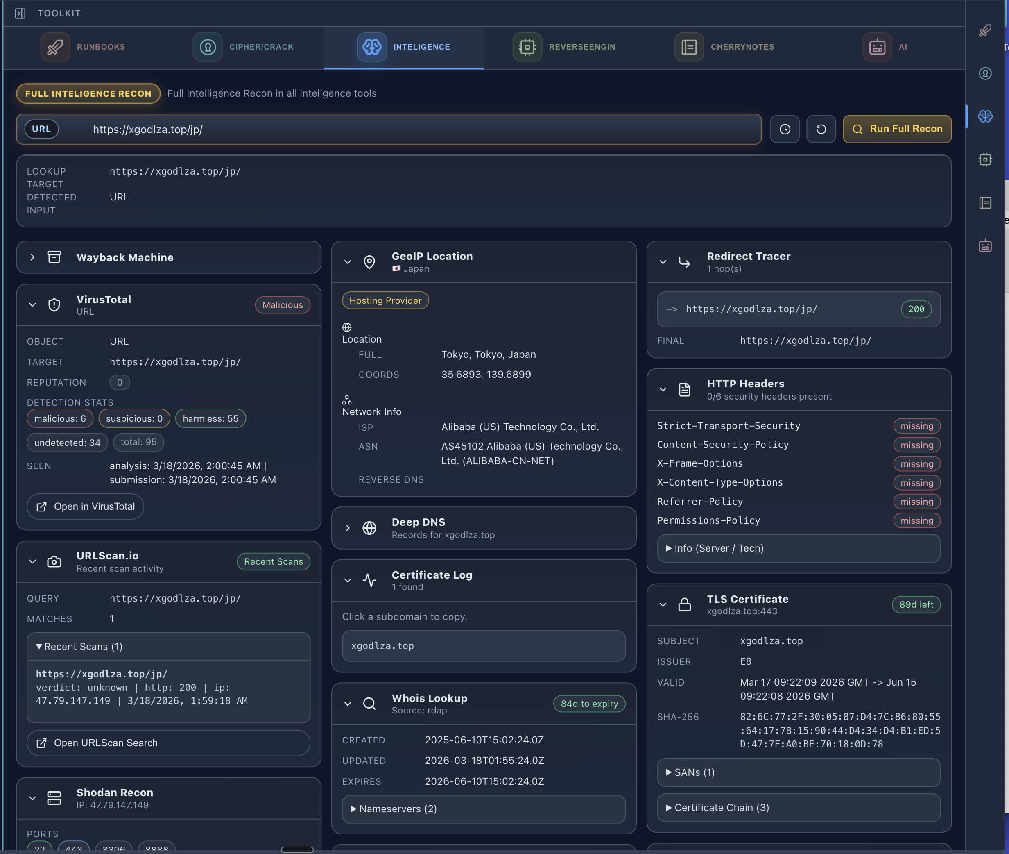1009x854 pixels.
Task: Reset the recon with the circular arrow icon
Action: pos(821,129)
